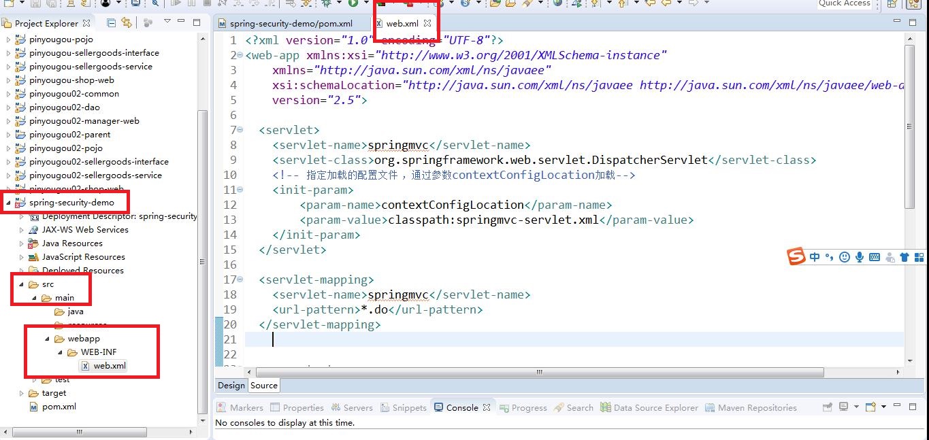Expand the target folder node
The image size is (929, 440).
[x=21, y=393]
